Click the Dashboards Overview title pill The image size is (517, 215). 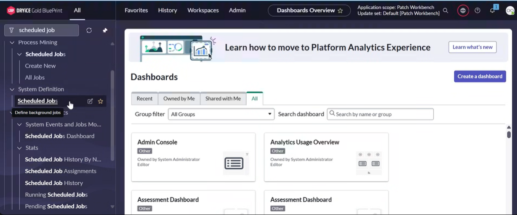coord(309,10)
